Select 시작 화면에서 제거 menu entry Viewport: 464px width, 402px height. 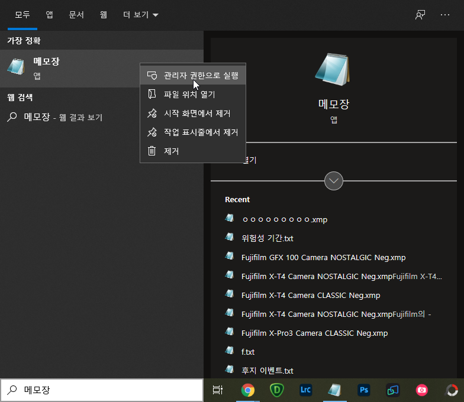[193, 114]
